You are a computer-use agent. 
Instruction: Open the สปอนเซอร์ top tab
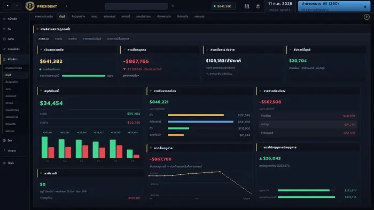110,17
